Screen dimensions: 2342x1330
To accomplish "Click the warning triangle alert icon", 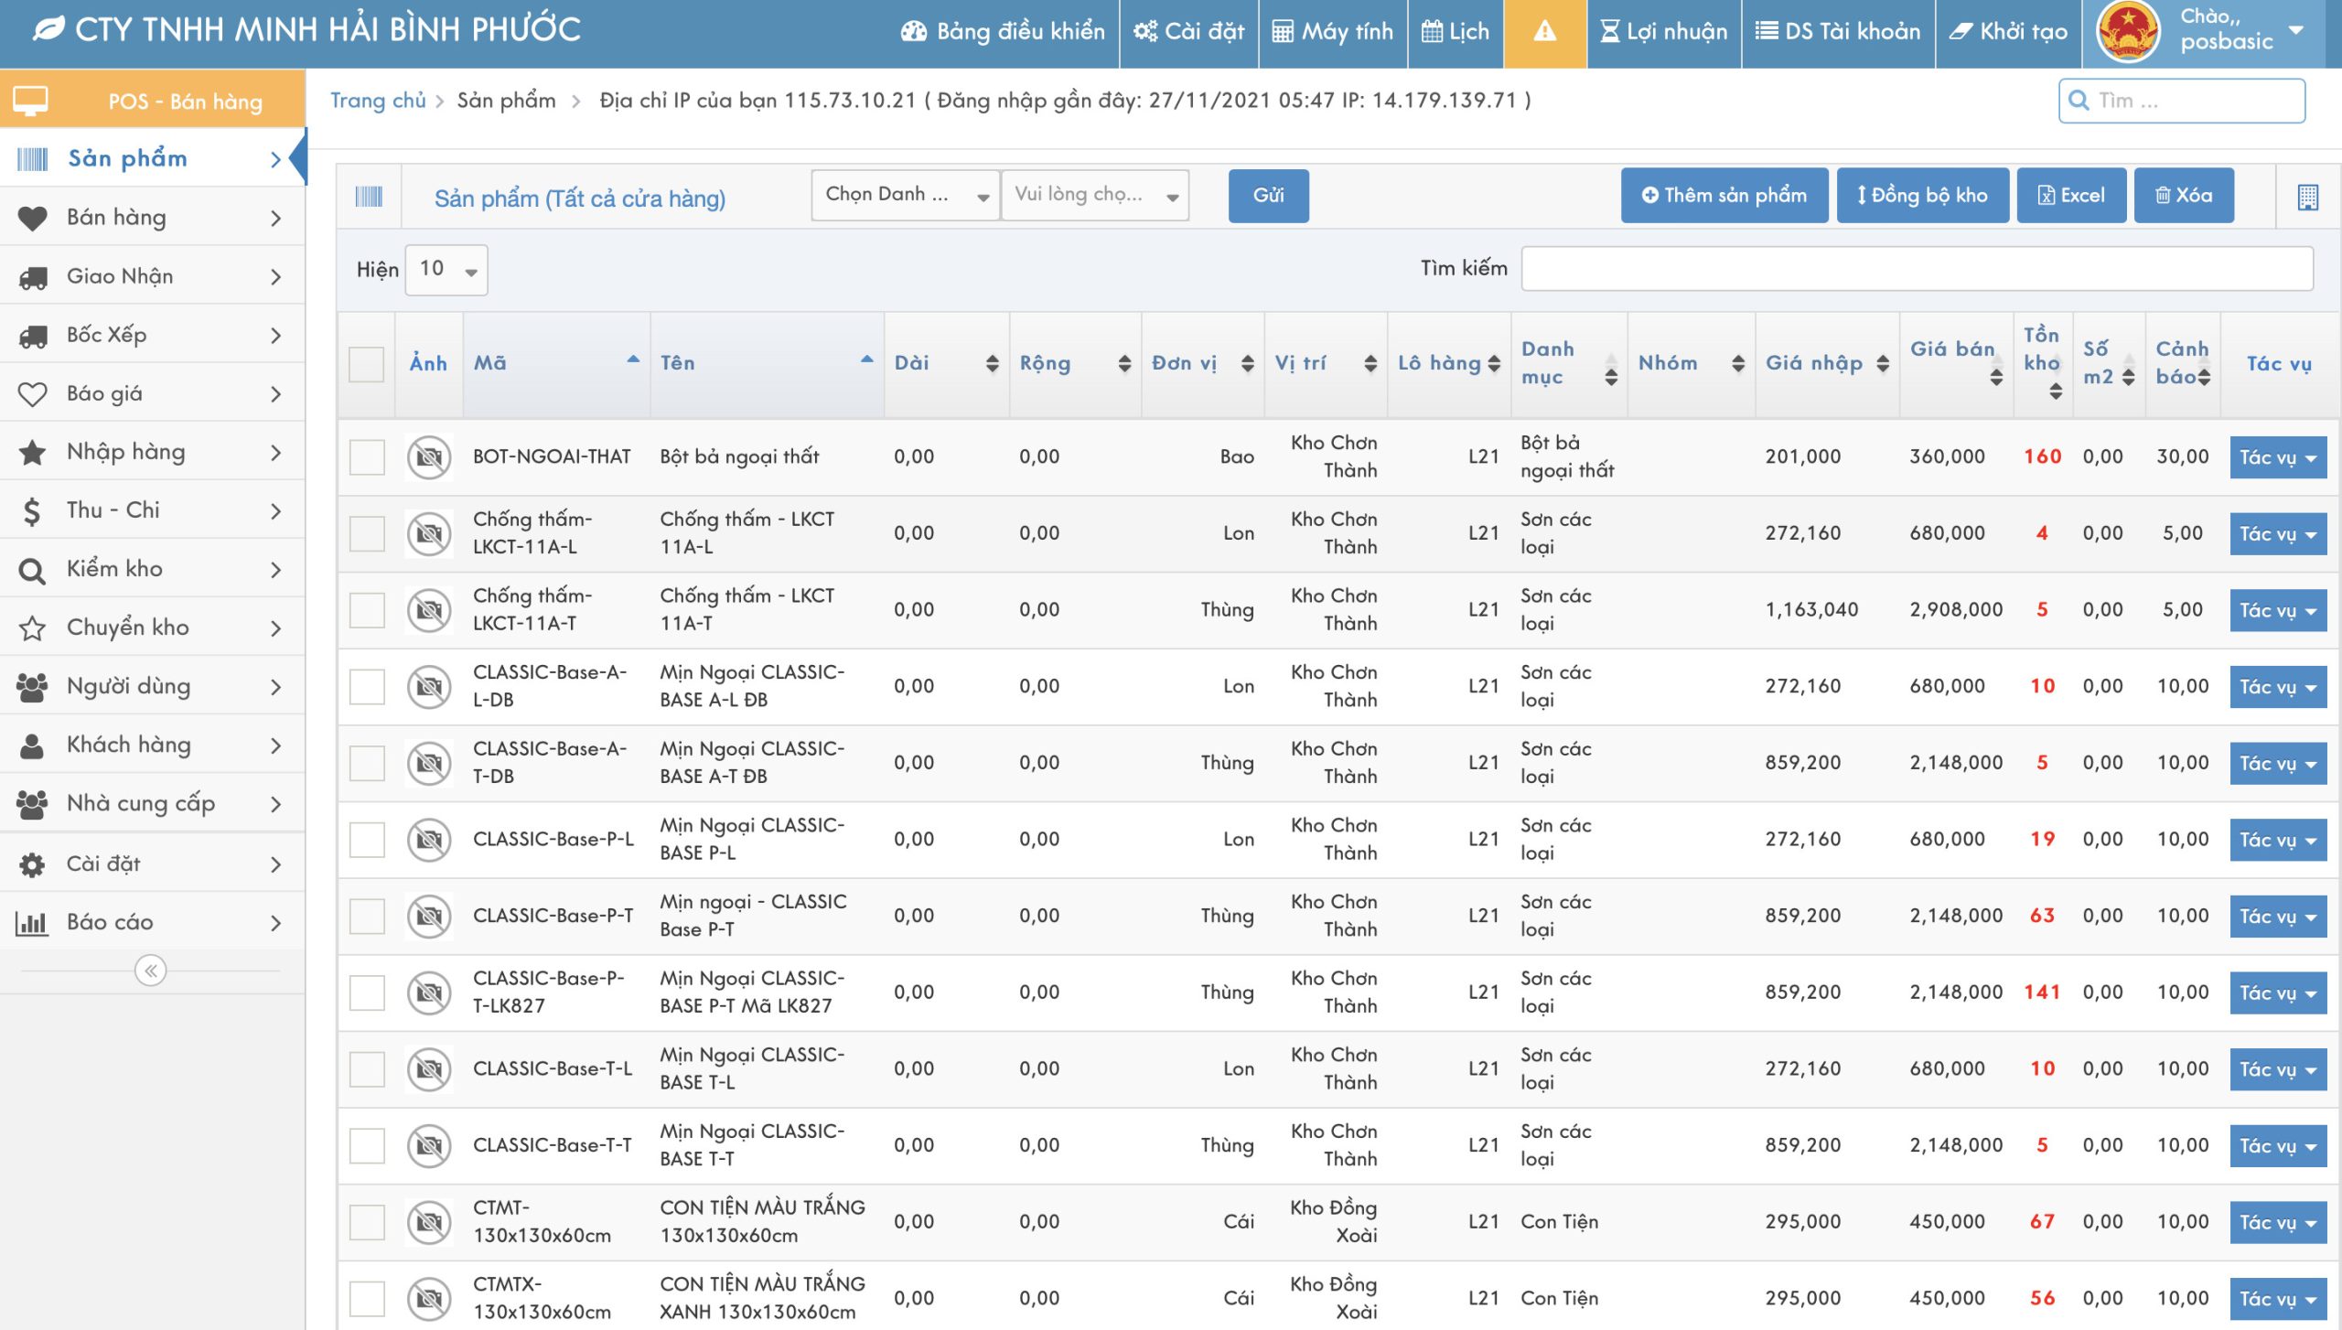I will coord(1544,32).
